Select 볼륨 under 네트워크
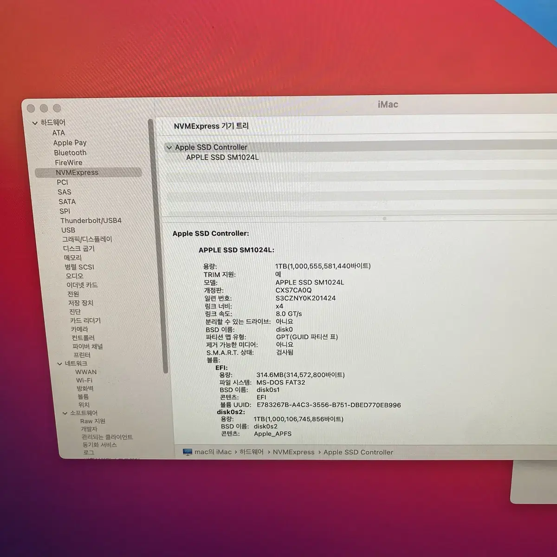 coord(83,397)
